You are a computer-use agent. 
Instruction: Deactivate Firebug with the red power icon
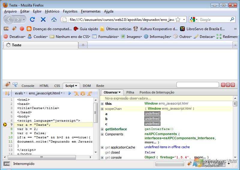(233, 85)
